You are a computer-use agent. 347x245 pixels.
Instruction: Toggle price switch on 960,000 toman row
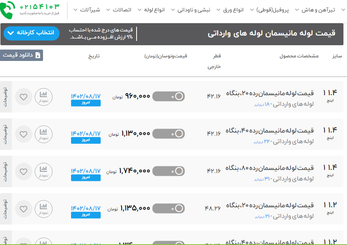click(169, 96)
